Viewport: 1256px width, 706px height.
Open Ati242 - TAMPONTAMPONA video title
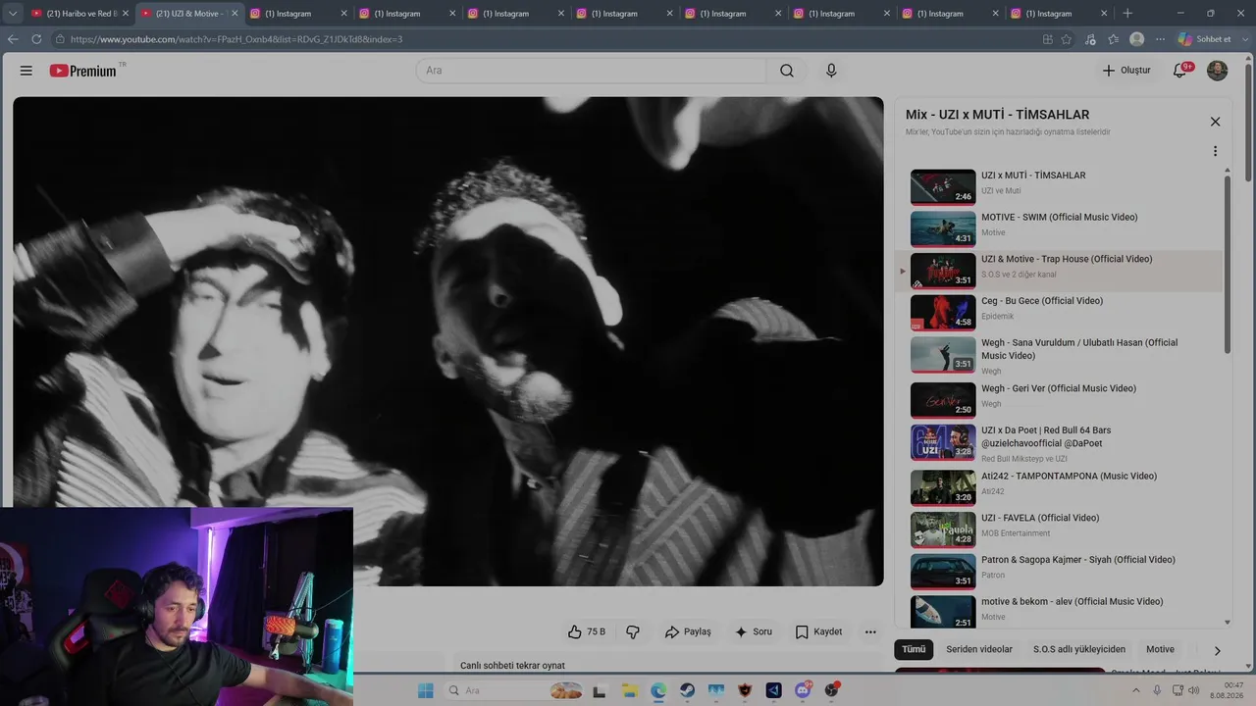[x=1069, y=476]
